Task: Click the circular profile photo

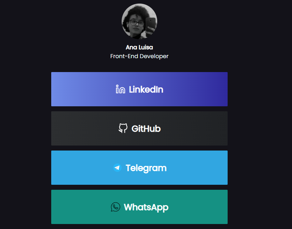Action: tap(139, 21)
